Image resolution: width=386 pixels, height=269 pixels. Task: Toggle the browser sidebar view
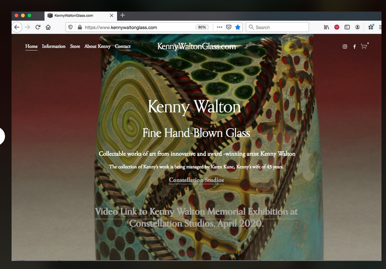coord(347,27)
